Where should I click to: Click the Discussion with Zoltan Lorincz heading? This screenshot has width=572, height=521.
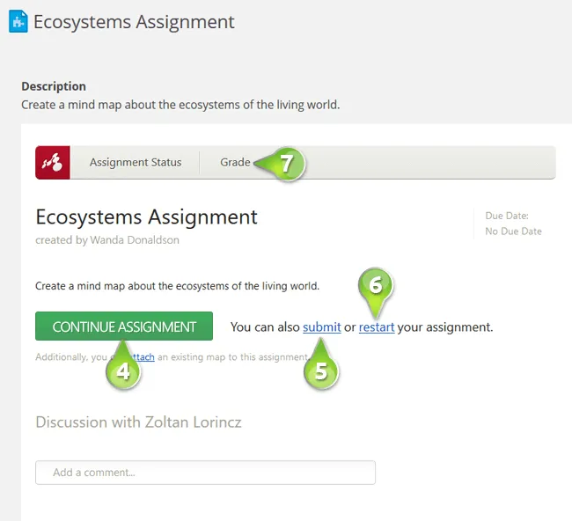pos(138,422)
